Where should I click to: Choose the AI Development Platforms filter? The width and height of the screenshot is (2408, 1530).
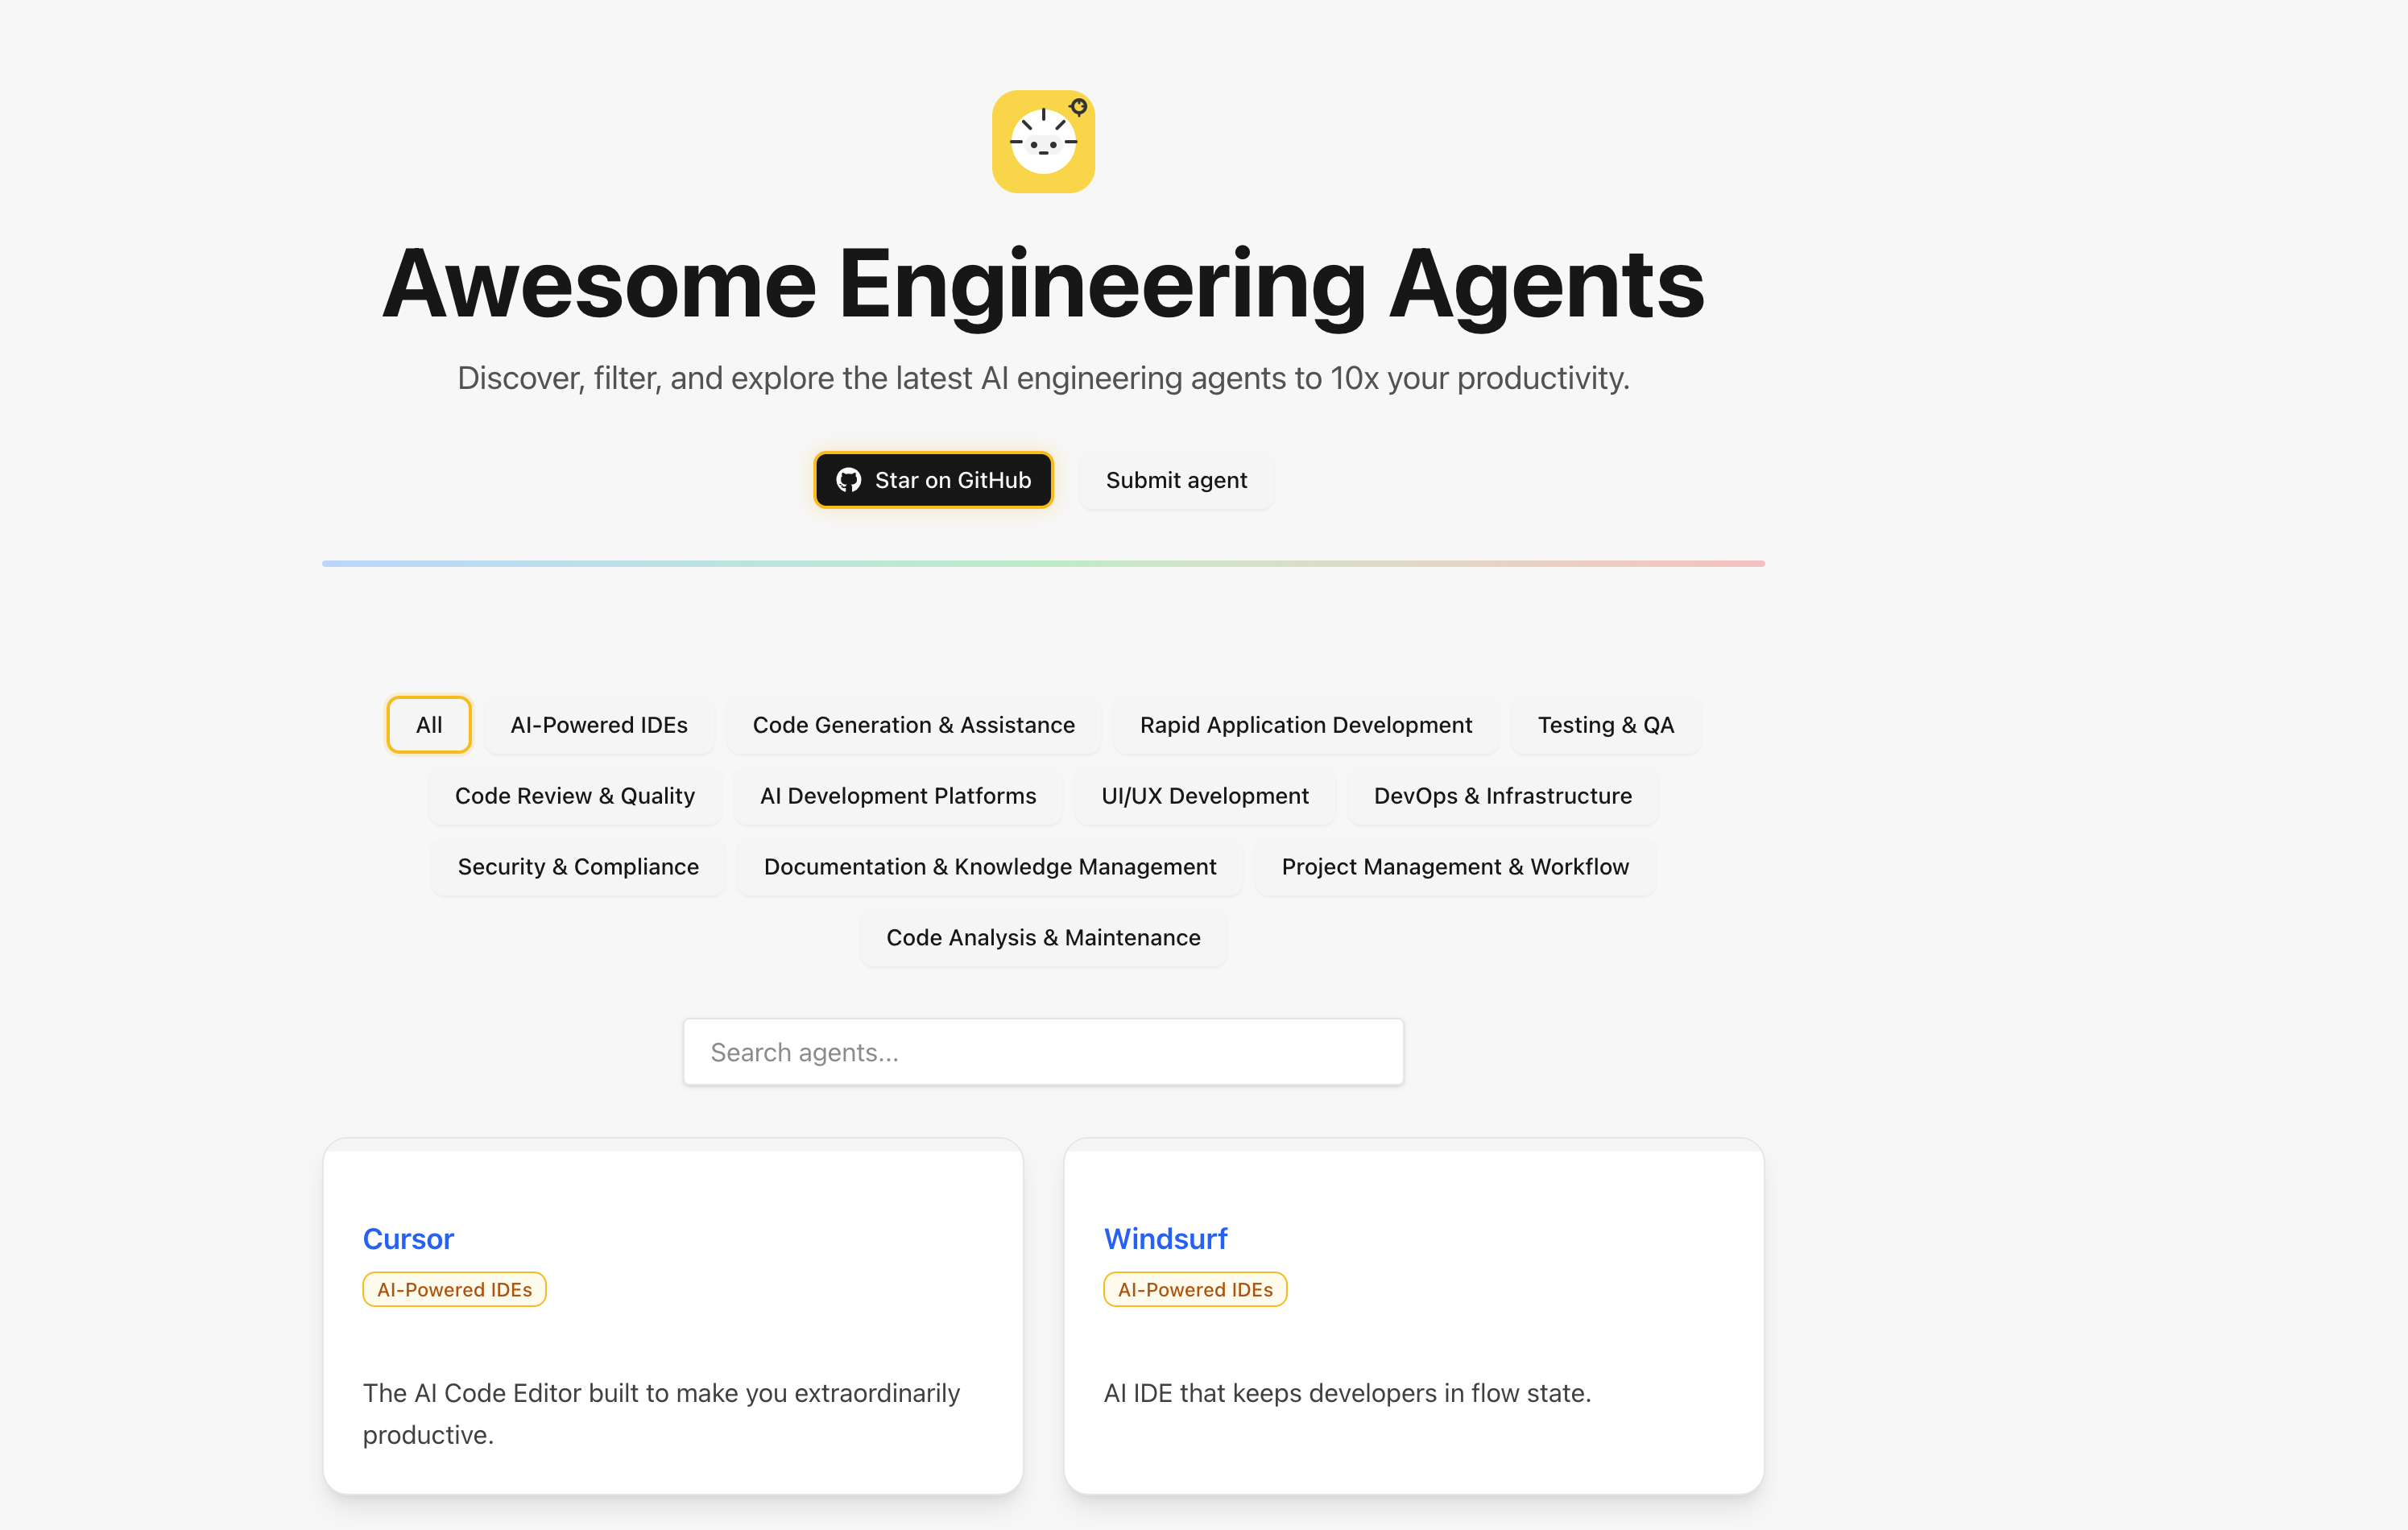pyautogui.click(x=898, y=796)
